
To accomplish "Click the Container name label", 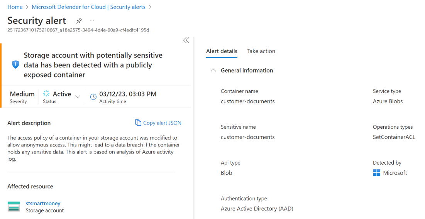I will [x=239, y=91].
